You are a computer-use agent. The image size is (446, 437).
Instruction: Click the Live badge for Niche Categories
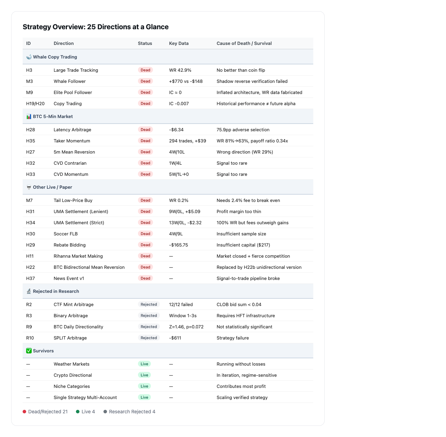(144, 386)
